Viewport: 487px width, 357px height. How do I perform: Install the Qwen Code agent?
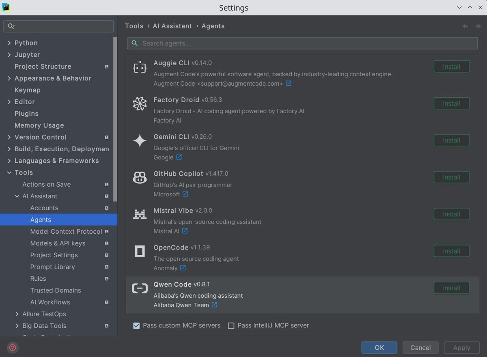[x=451, y=288]
